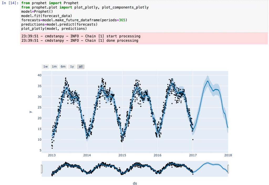Viewport: 269px width, 185px height.
Task: Click the 2017 forecast peak on the line
Action: (x=208, y=81)
